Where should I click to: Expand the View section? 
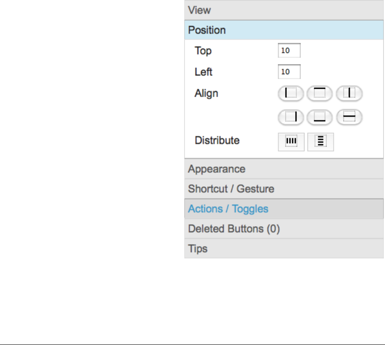[284, 10]
